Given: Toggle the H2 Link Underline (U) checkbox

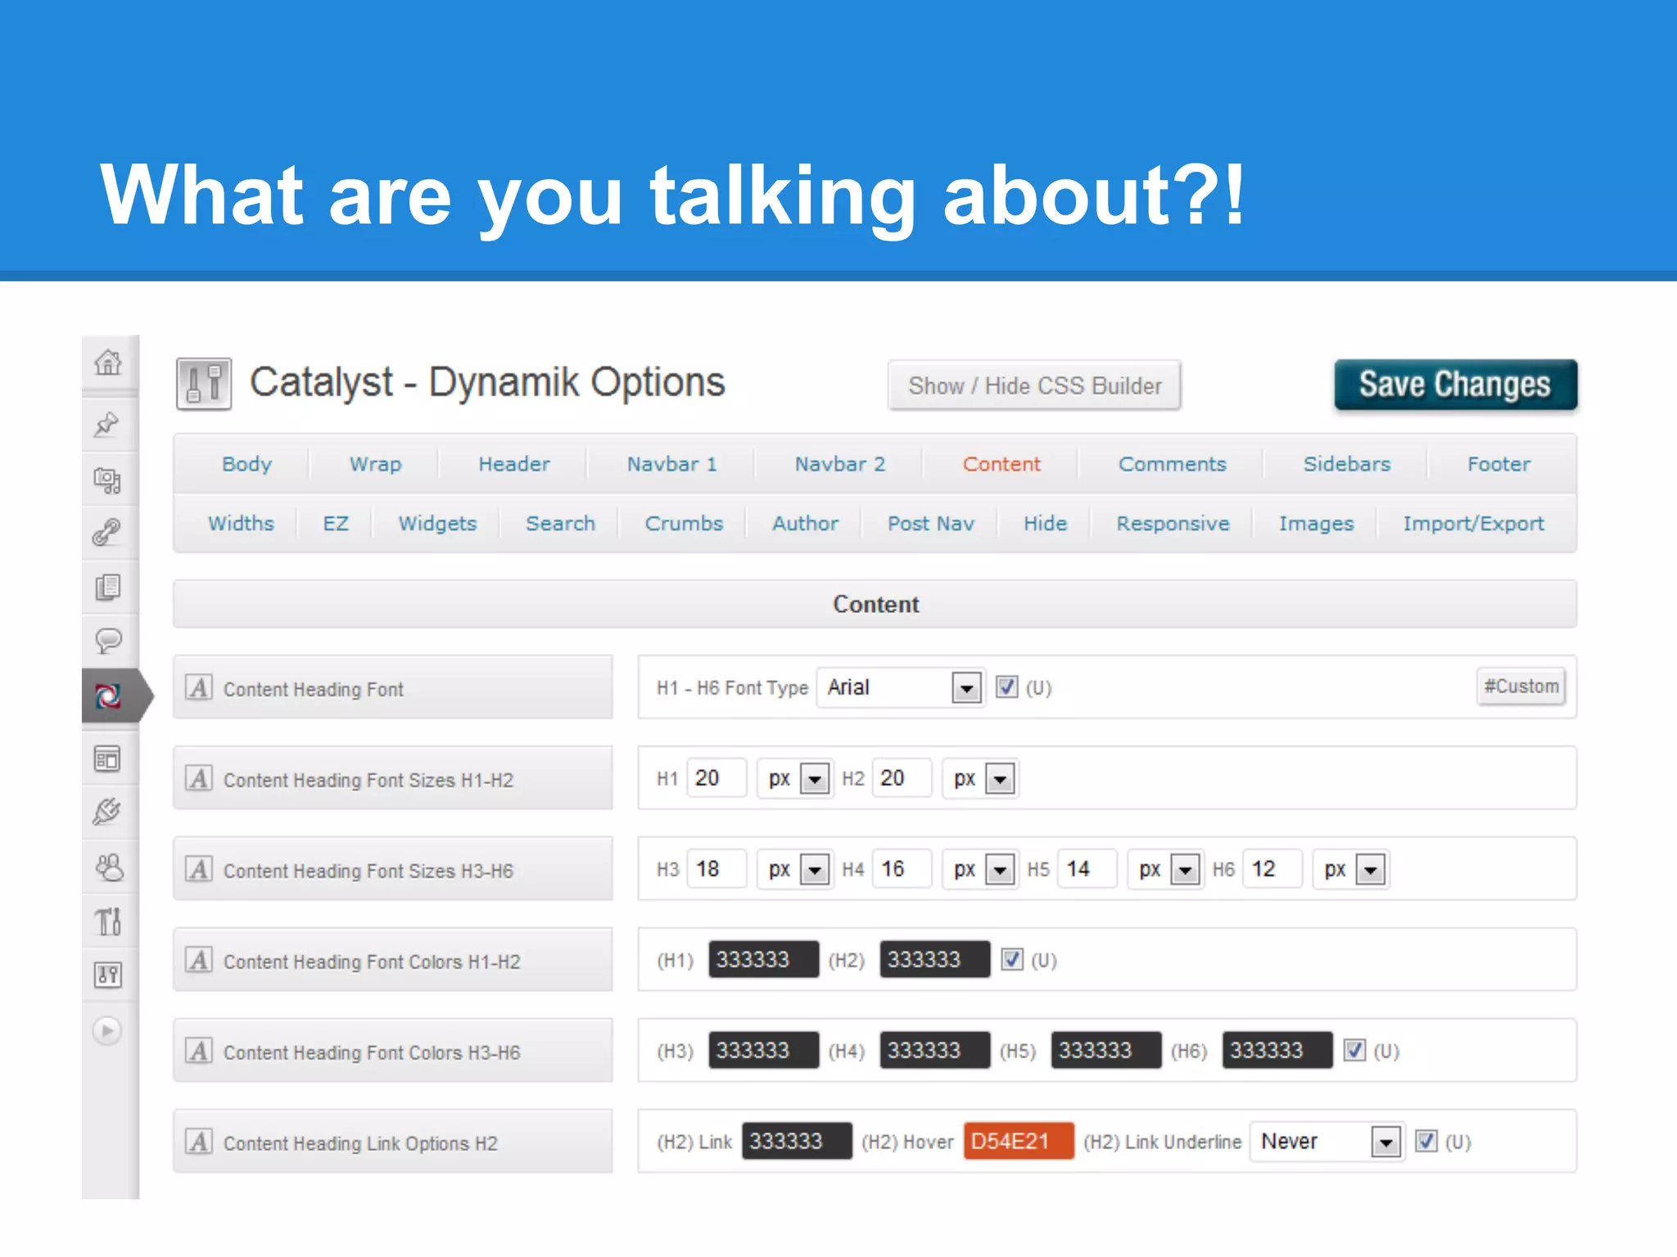Looking at the screenshot, I should [x=1426, y=1141].
